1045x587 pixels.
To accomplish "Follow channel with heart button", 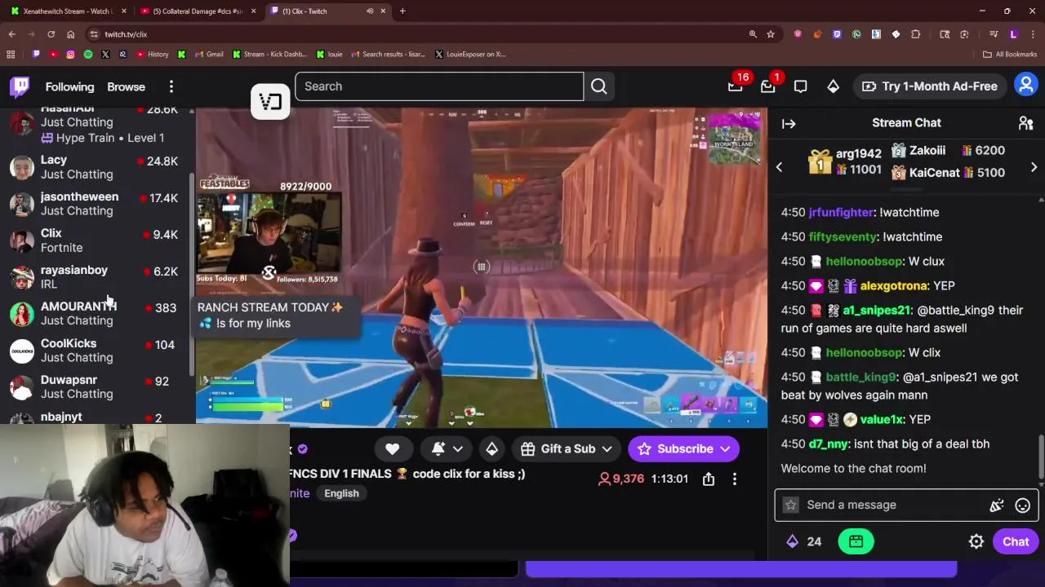I will click(392, 448).
